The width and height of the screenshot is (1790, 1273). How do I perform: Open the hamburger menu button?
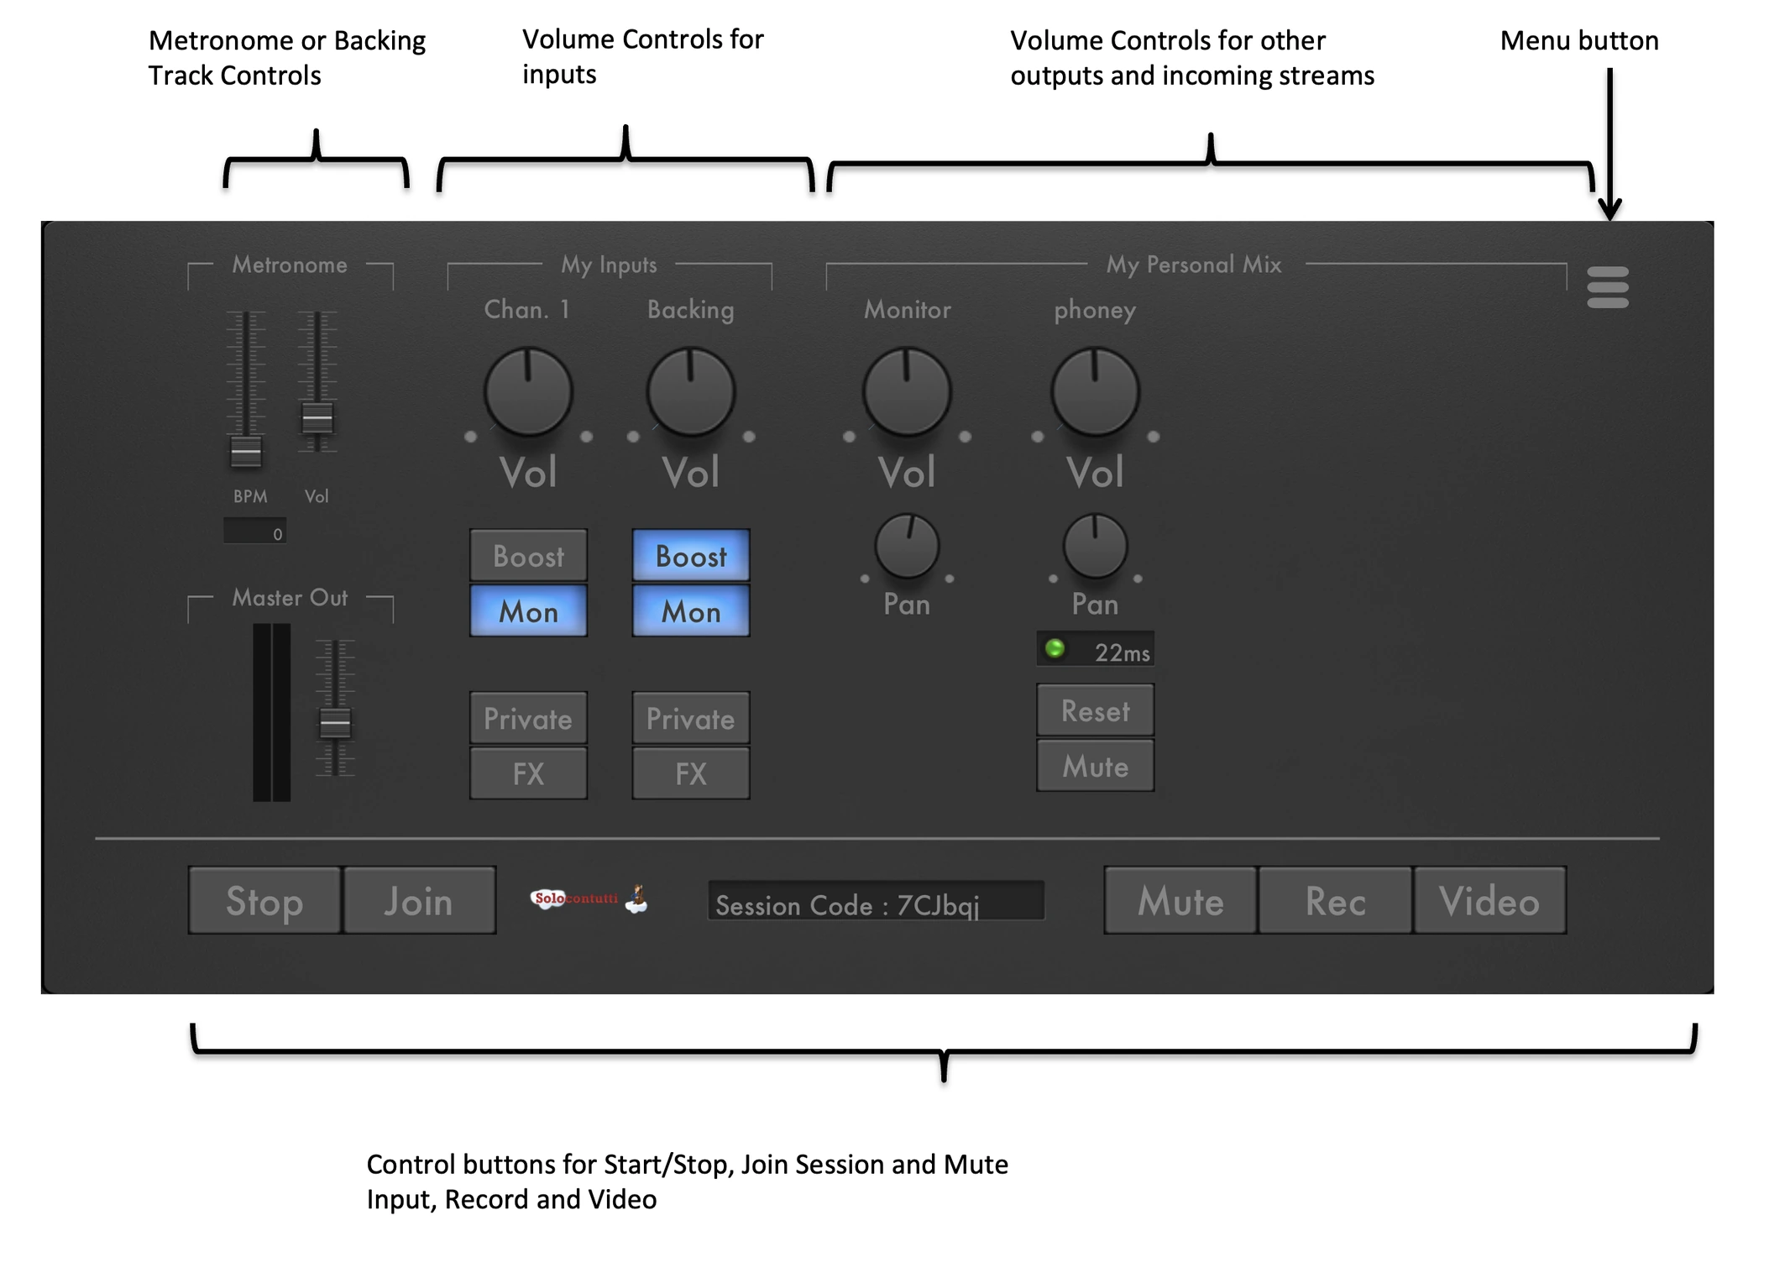[x=1607, y=287]
